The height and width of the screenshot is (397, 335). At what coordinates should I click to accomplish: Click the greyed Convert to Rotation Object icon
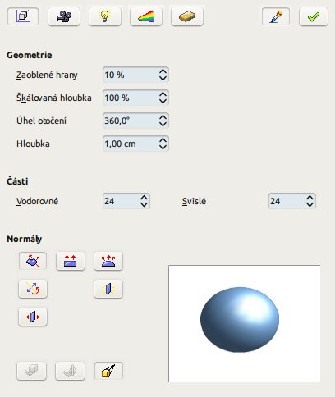point(70,371)
